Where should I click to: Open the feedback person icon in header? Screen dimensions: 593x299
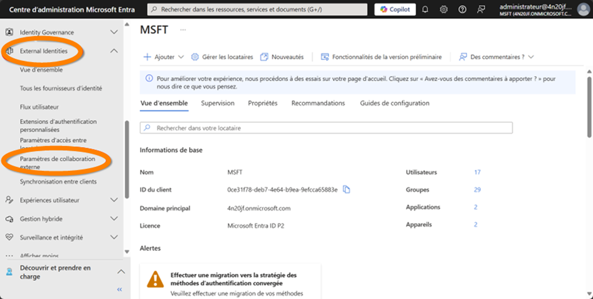coord(481,9)
